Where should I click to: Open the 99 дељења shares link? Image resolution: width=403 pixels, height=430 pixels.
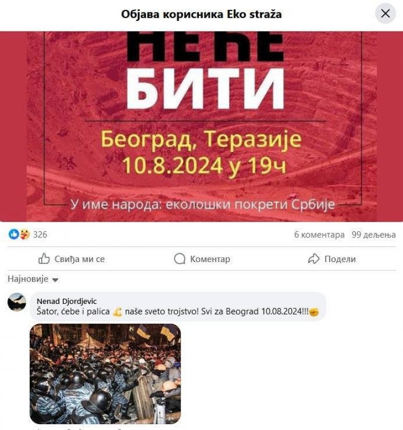tap(374, 235)
